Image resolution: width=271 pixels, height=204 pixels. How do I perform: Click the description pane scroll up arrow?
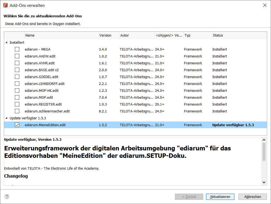[264, 140]
